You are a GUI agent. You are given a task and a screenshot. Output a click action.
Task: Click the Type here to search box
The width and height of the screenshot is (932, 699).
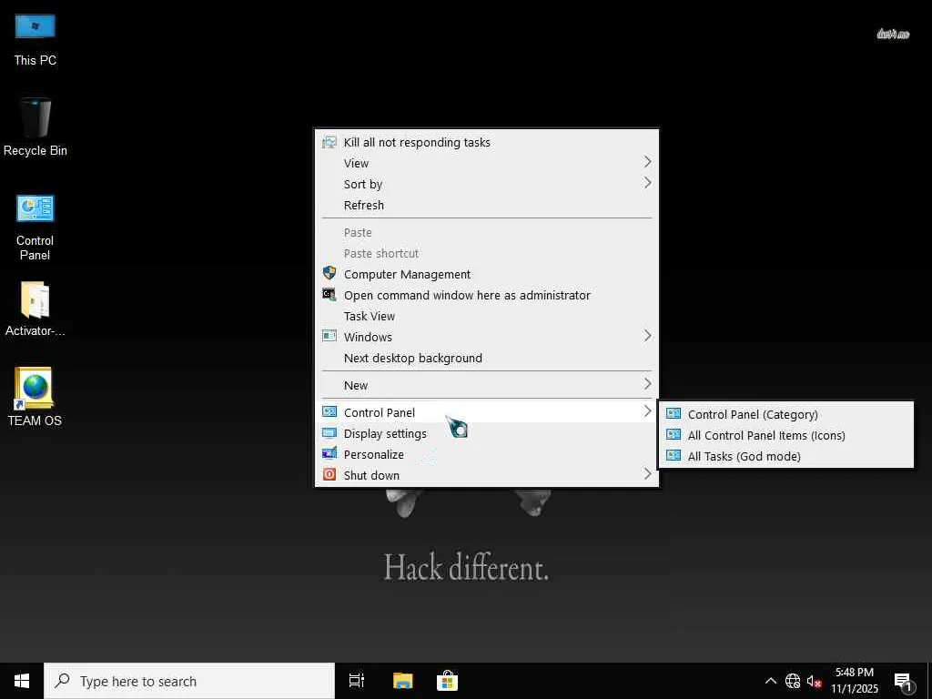189,681
